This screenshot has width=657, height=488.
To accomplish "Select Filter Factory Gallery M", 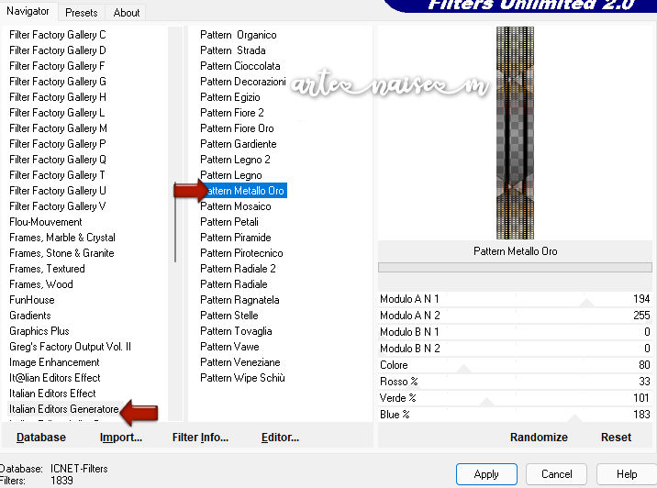I will 58,128.
